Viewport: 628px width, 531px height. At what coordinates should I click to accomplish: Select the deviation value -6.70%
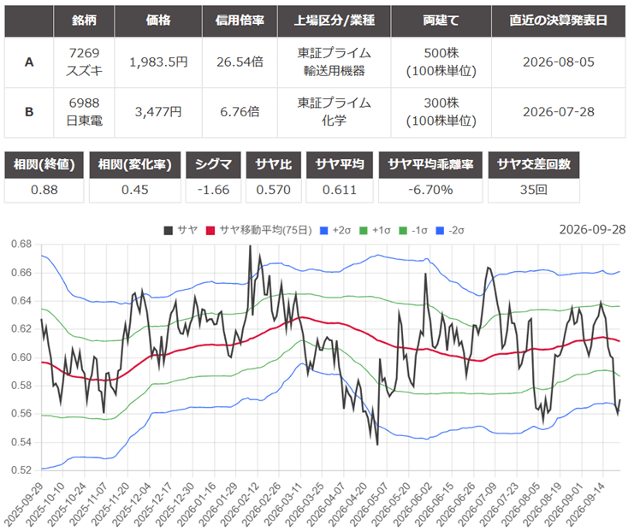(430, 190)
